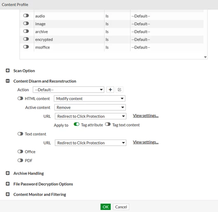Image resolution: width=218 pixels, height=212 pixels.
Task: Click the 'image' file type name
Action: [40, 24]
